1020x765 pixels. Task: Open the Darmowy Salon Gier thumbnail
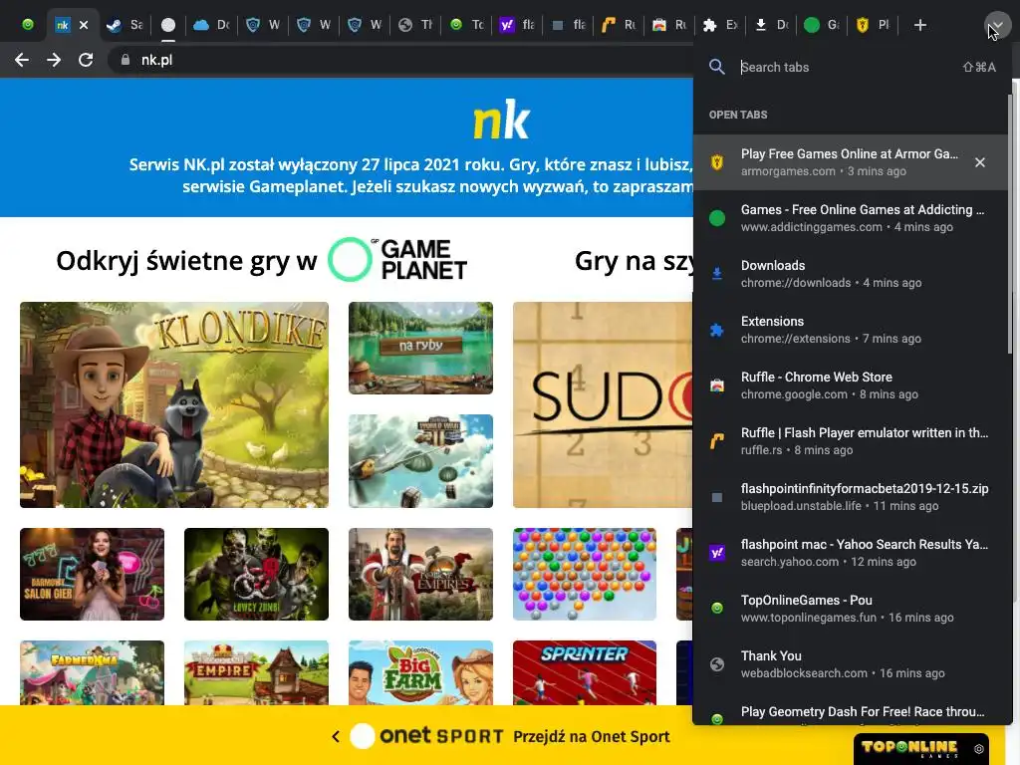pos(93,574)
